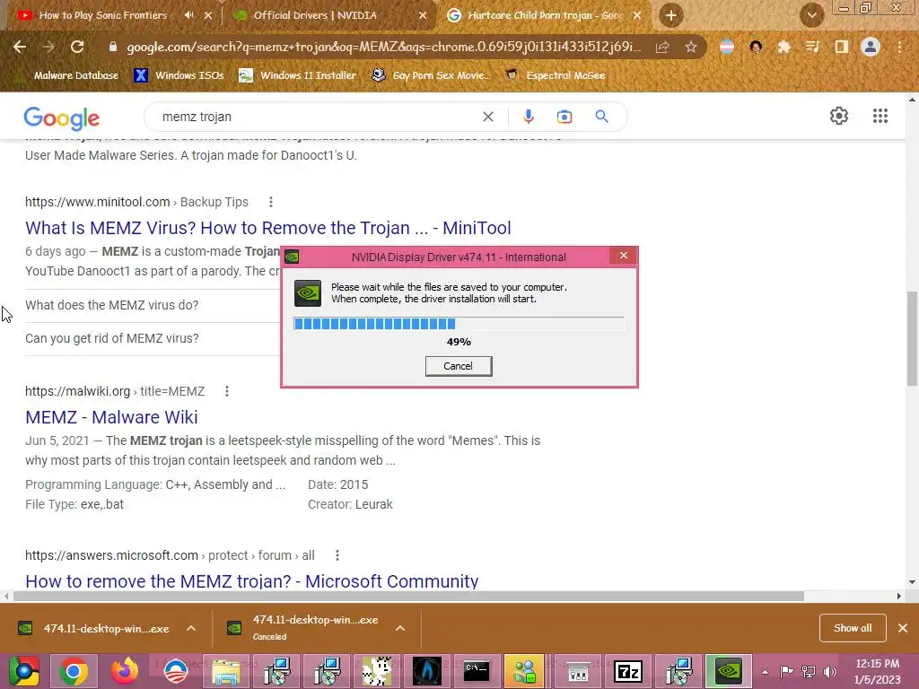919x689 pixels.
Task: Open the NVIDIA installer taskbar icon
Action: [728, 671]
